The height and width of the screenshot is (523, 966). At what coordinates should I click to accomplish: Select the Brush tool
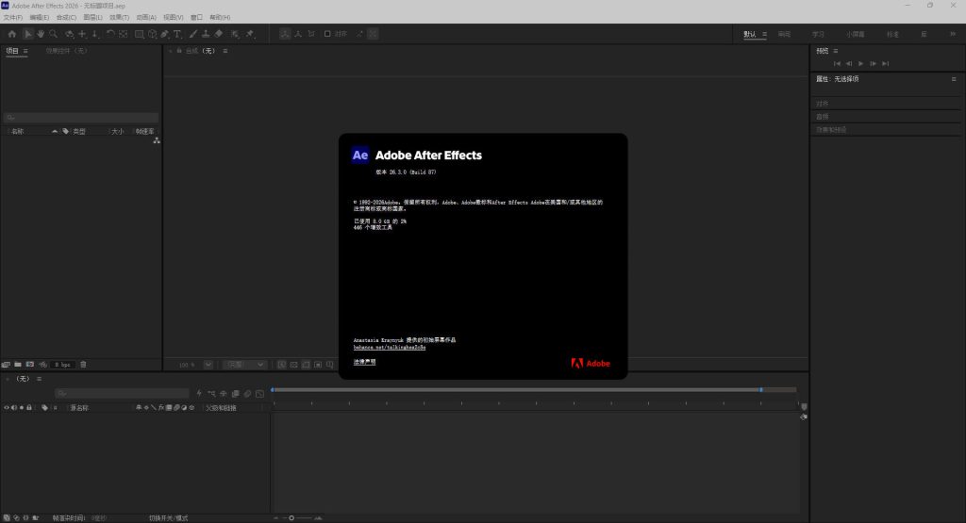(x=192, y=34)
